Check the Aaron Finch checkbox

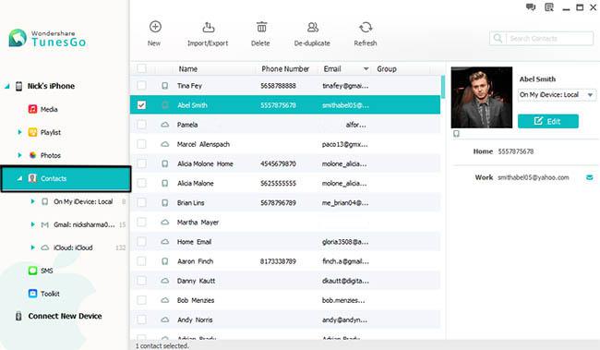pos(141,261)
